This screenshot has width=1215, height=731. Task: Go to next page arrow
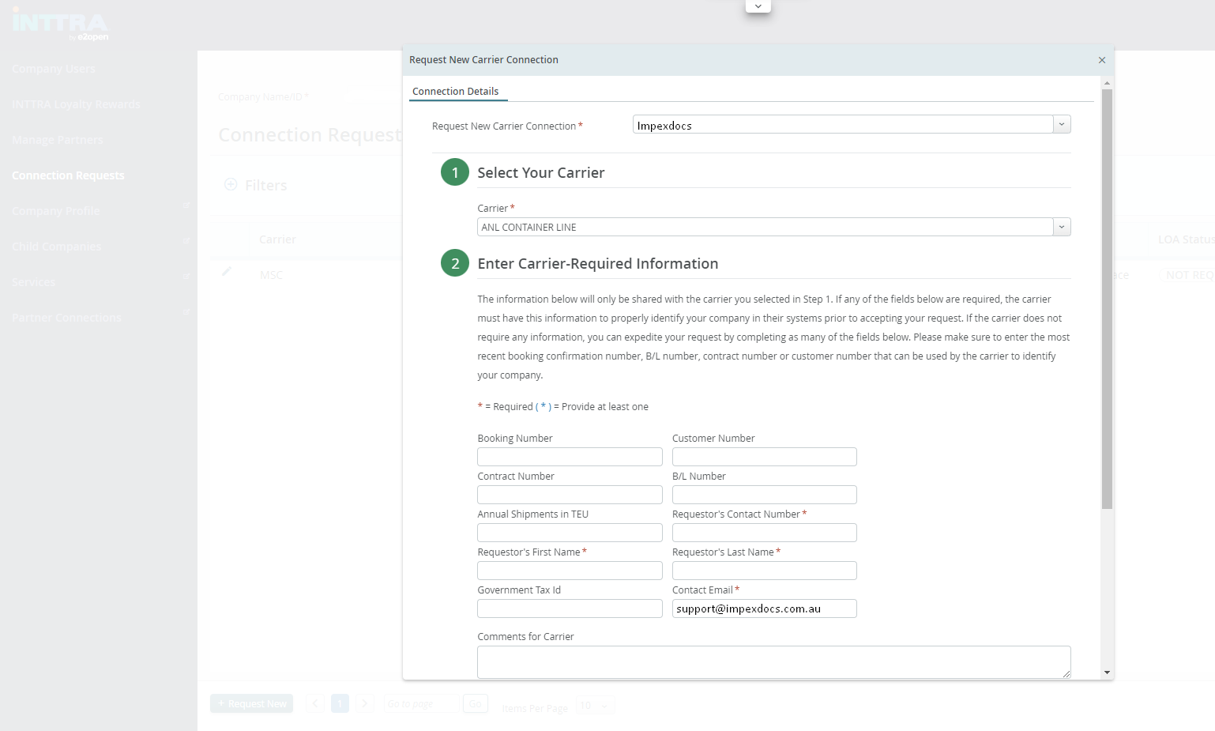point(365,703)
